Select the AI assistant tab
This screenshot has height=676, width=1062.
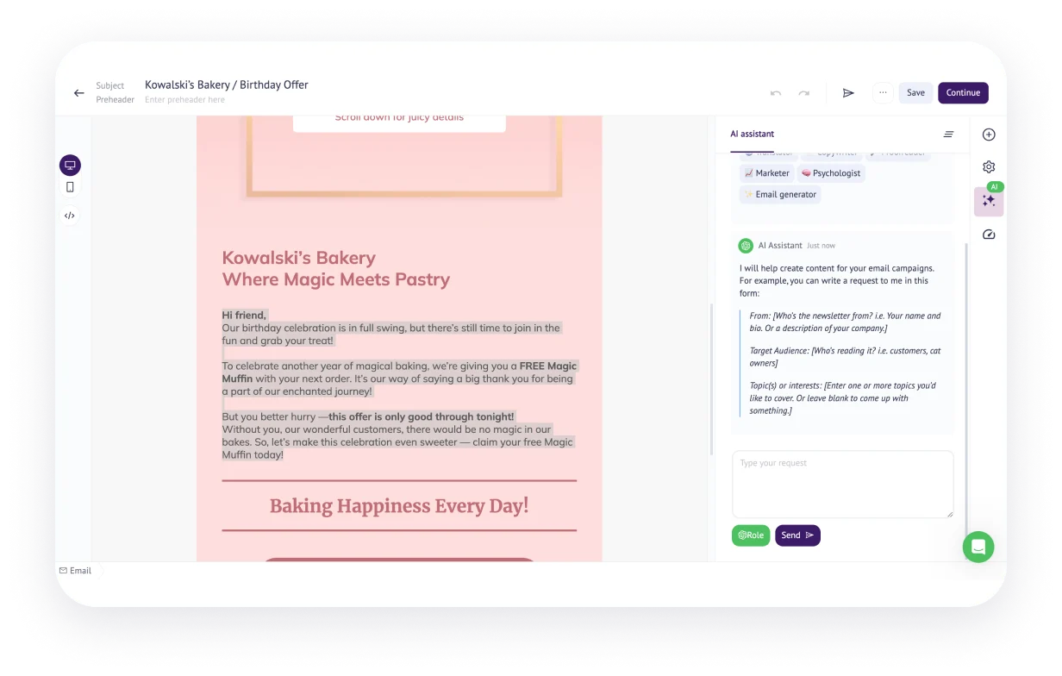pyautogui.click(x=752, y=135)
